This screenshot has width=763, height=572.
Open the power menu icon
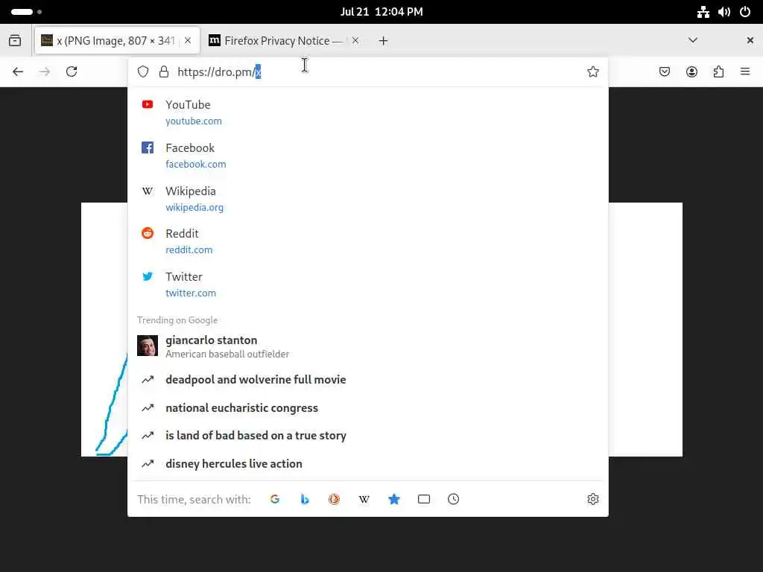(x=745, y=12)
